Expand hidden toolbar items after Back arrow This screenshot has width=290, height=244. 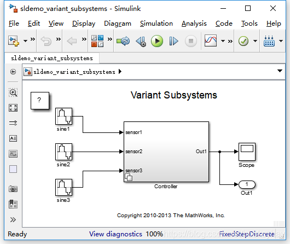coord(84,39)
